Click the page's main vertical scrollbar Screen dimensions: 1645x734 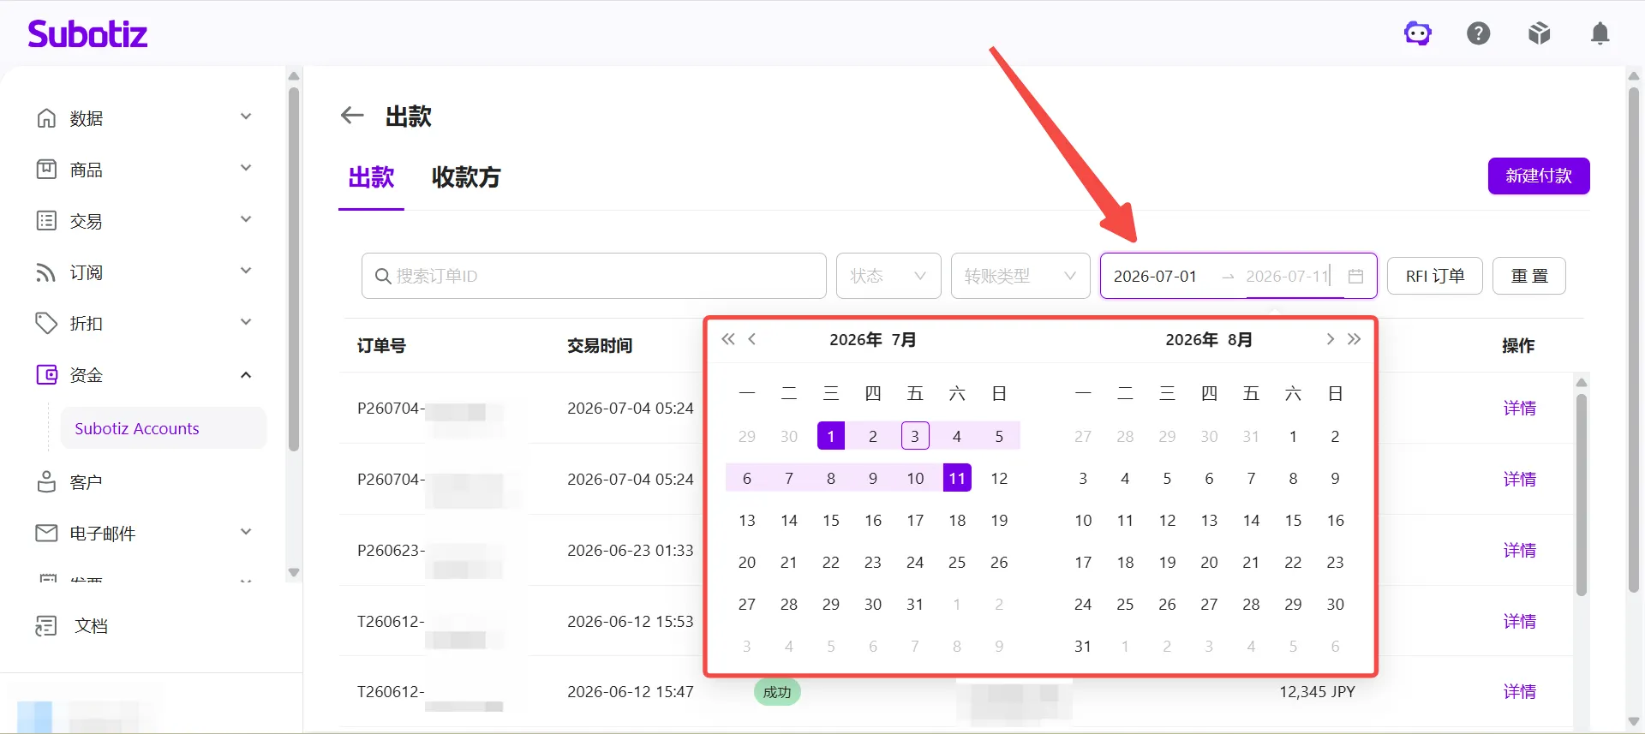pyautogui.click(x=1634, y=340)
